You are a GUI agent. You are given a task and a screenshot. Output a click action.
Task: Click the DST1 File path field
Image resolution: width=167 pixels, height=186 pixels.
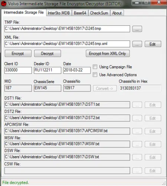click(x=67, y=105)
